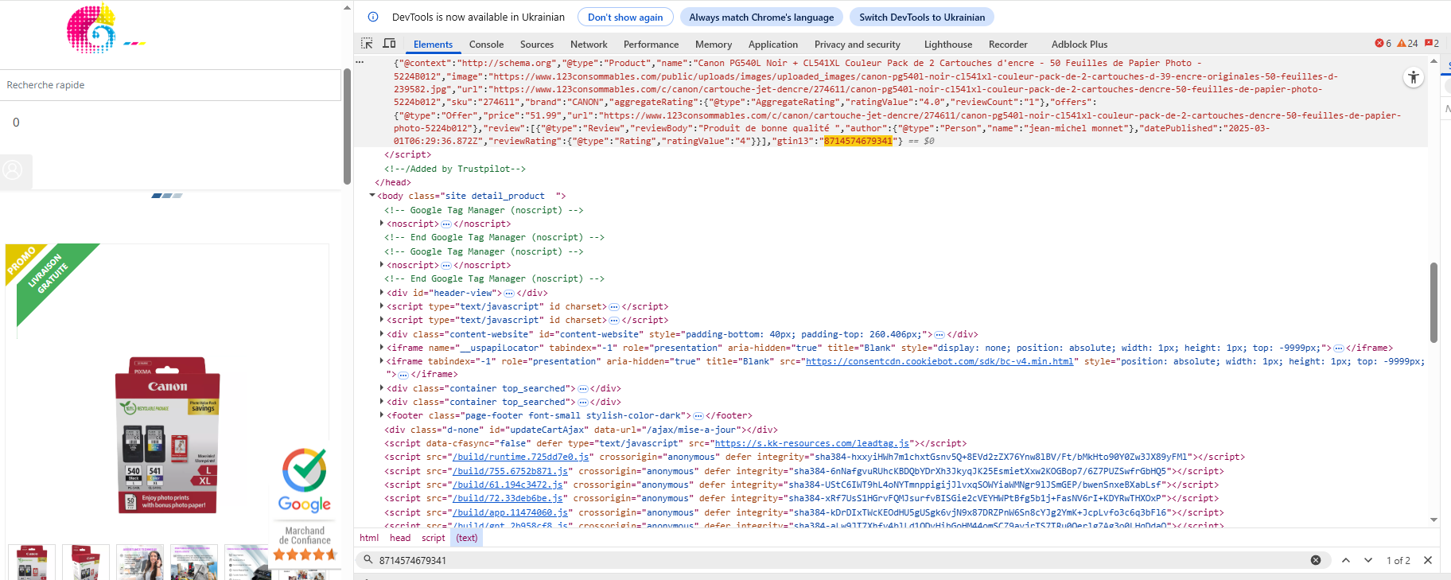Open the /build/runtime.725dd7e0.js link
Viewport: 1451px width, 580px height.
521,457
